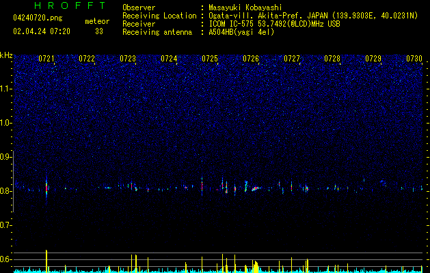Image resolution: width=430 pixels, height=273 pixels.
Task: Click the 0.8 kHz frequency label
Action: (x=6, y=191)
